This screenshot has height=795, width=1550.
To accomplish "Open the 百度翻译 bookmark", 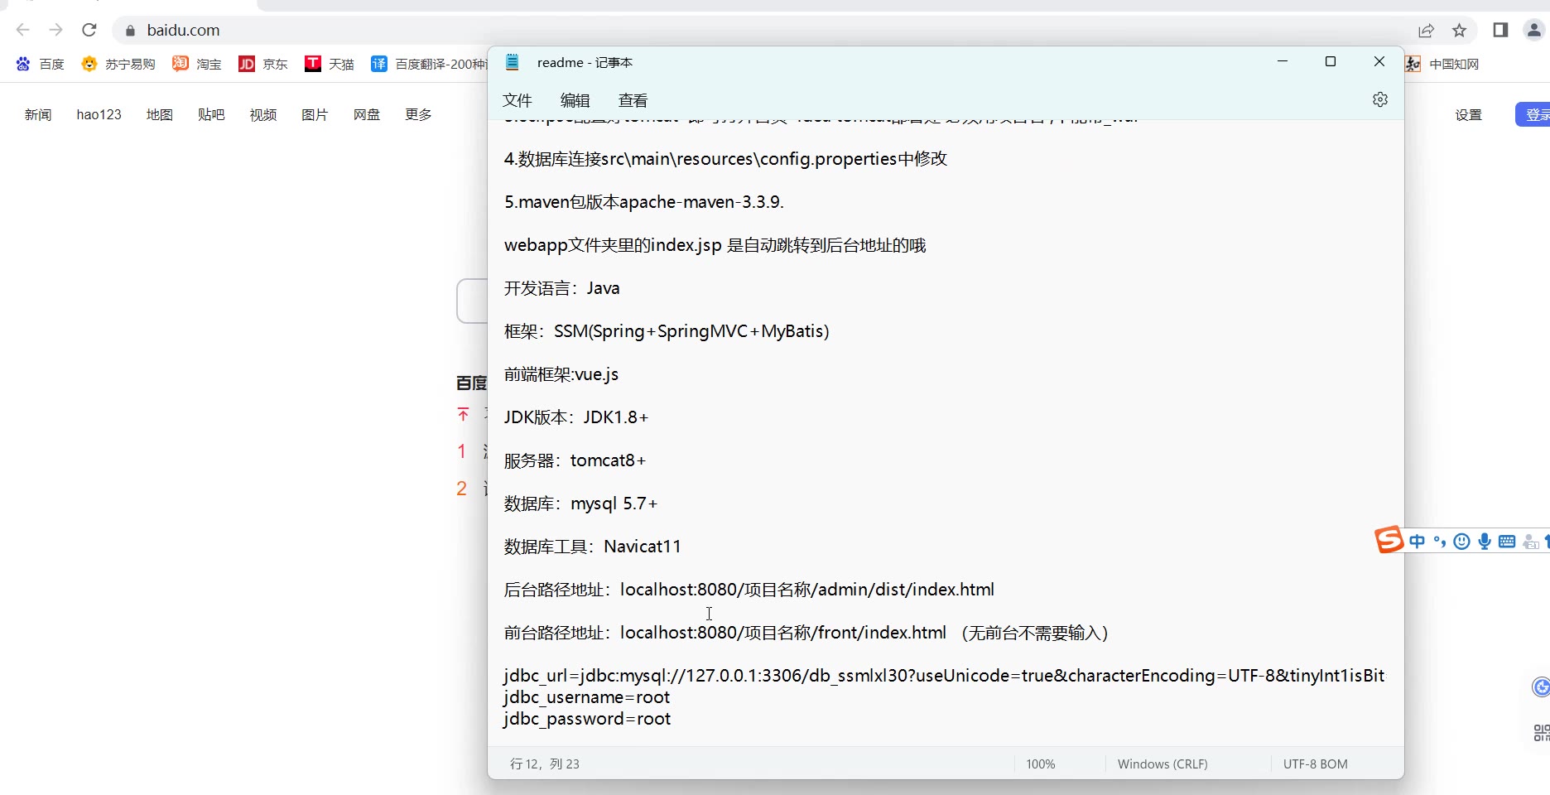I will [429, 64].
